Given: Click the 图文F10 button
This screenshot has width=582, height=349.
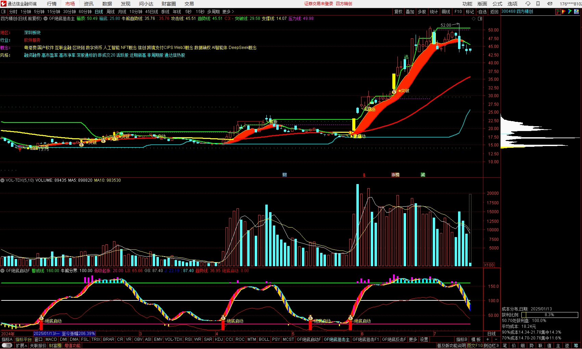Looking at the screenshot, I should click(475, 346).
